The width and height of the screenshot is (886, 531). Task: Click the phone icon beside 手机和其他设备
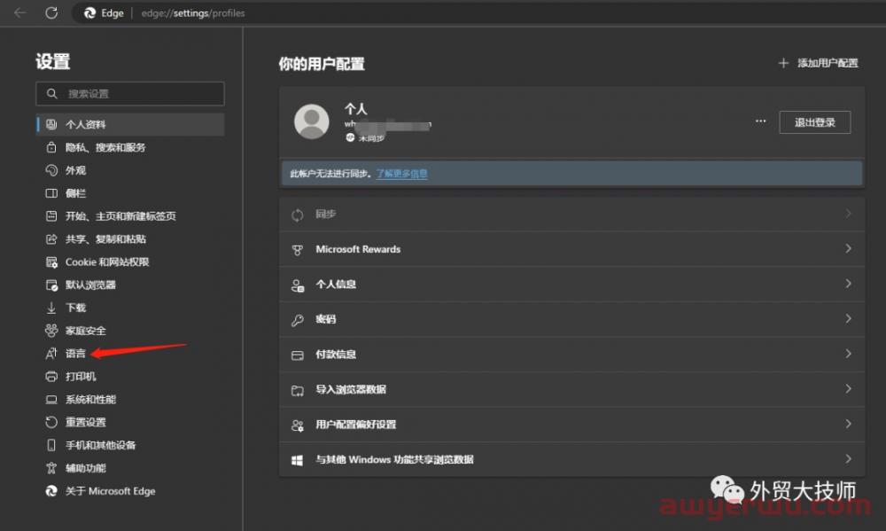(x=51, y=445)
